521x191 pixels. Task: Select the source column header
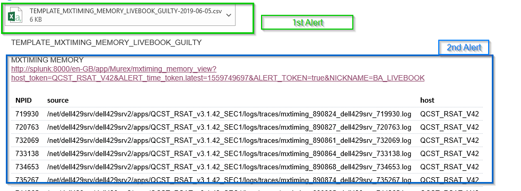[58, 100]
